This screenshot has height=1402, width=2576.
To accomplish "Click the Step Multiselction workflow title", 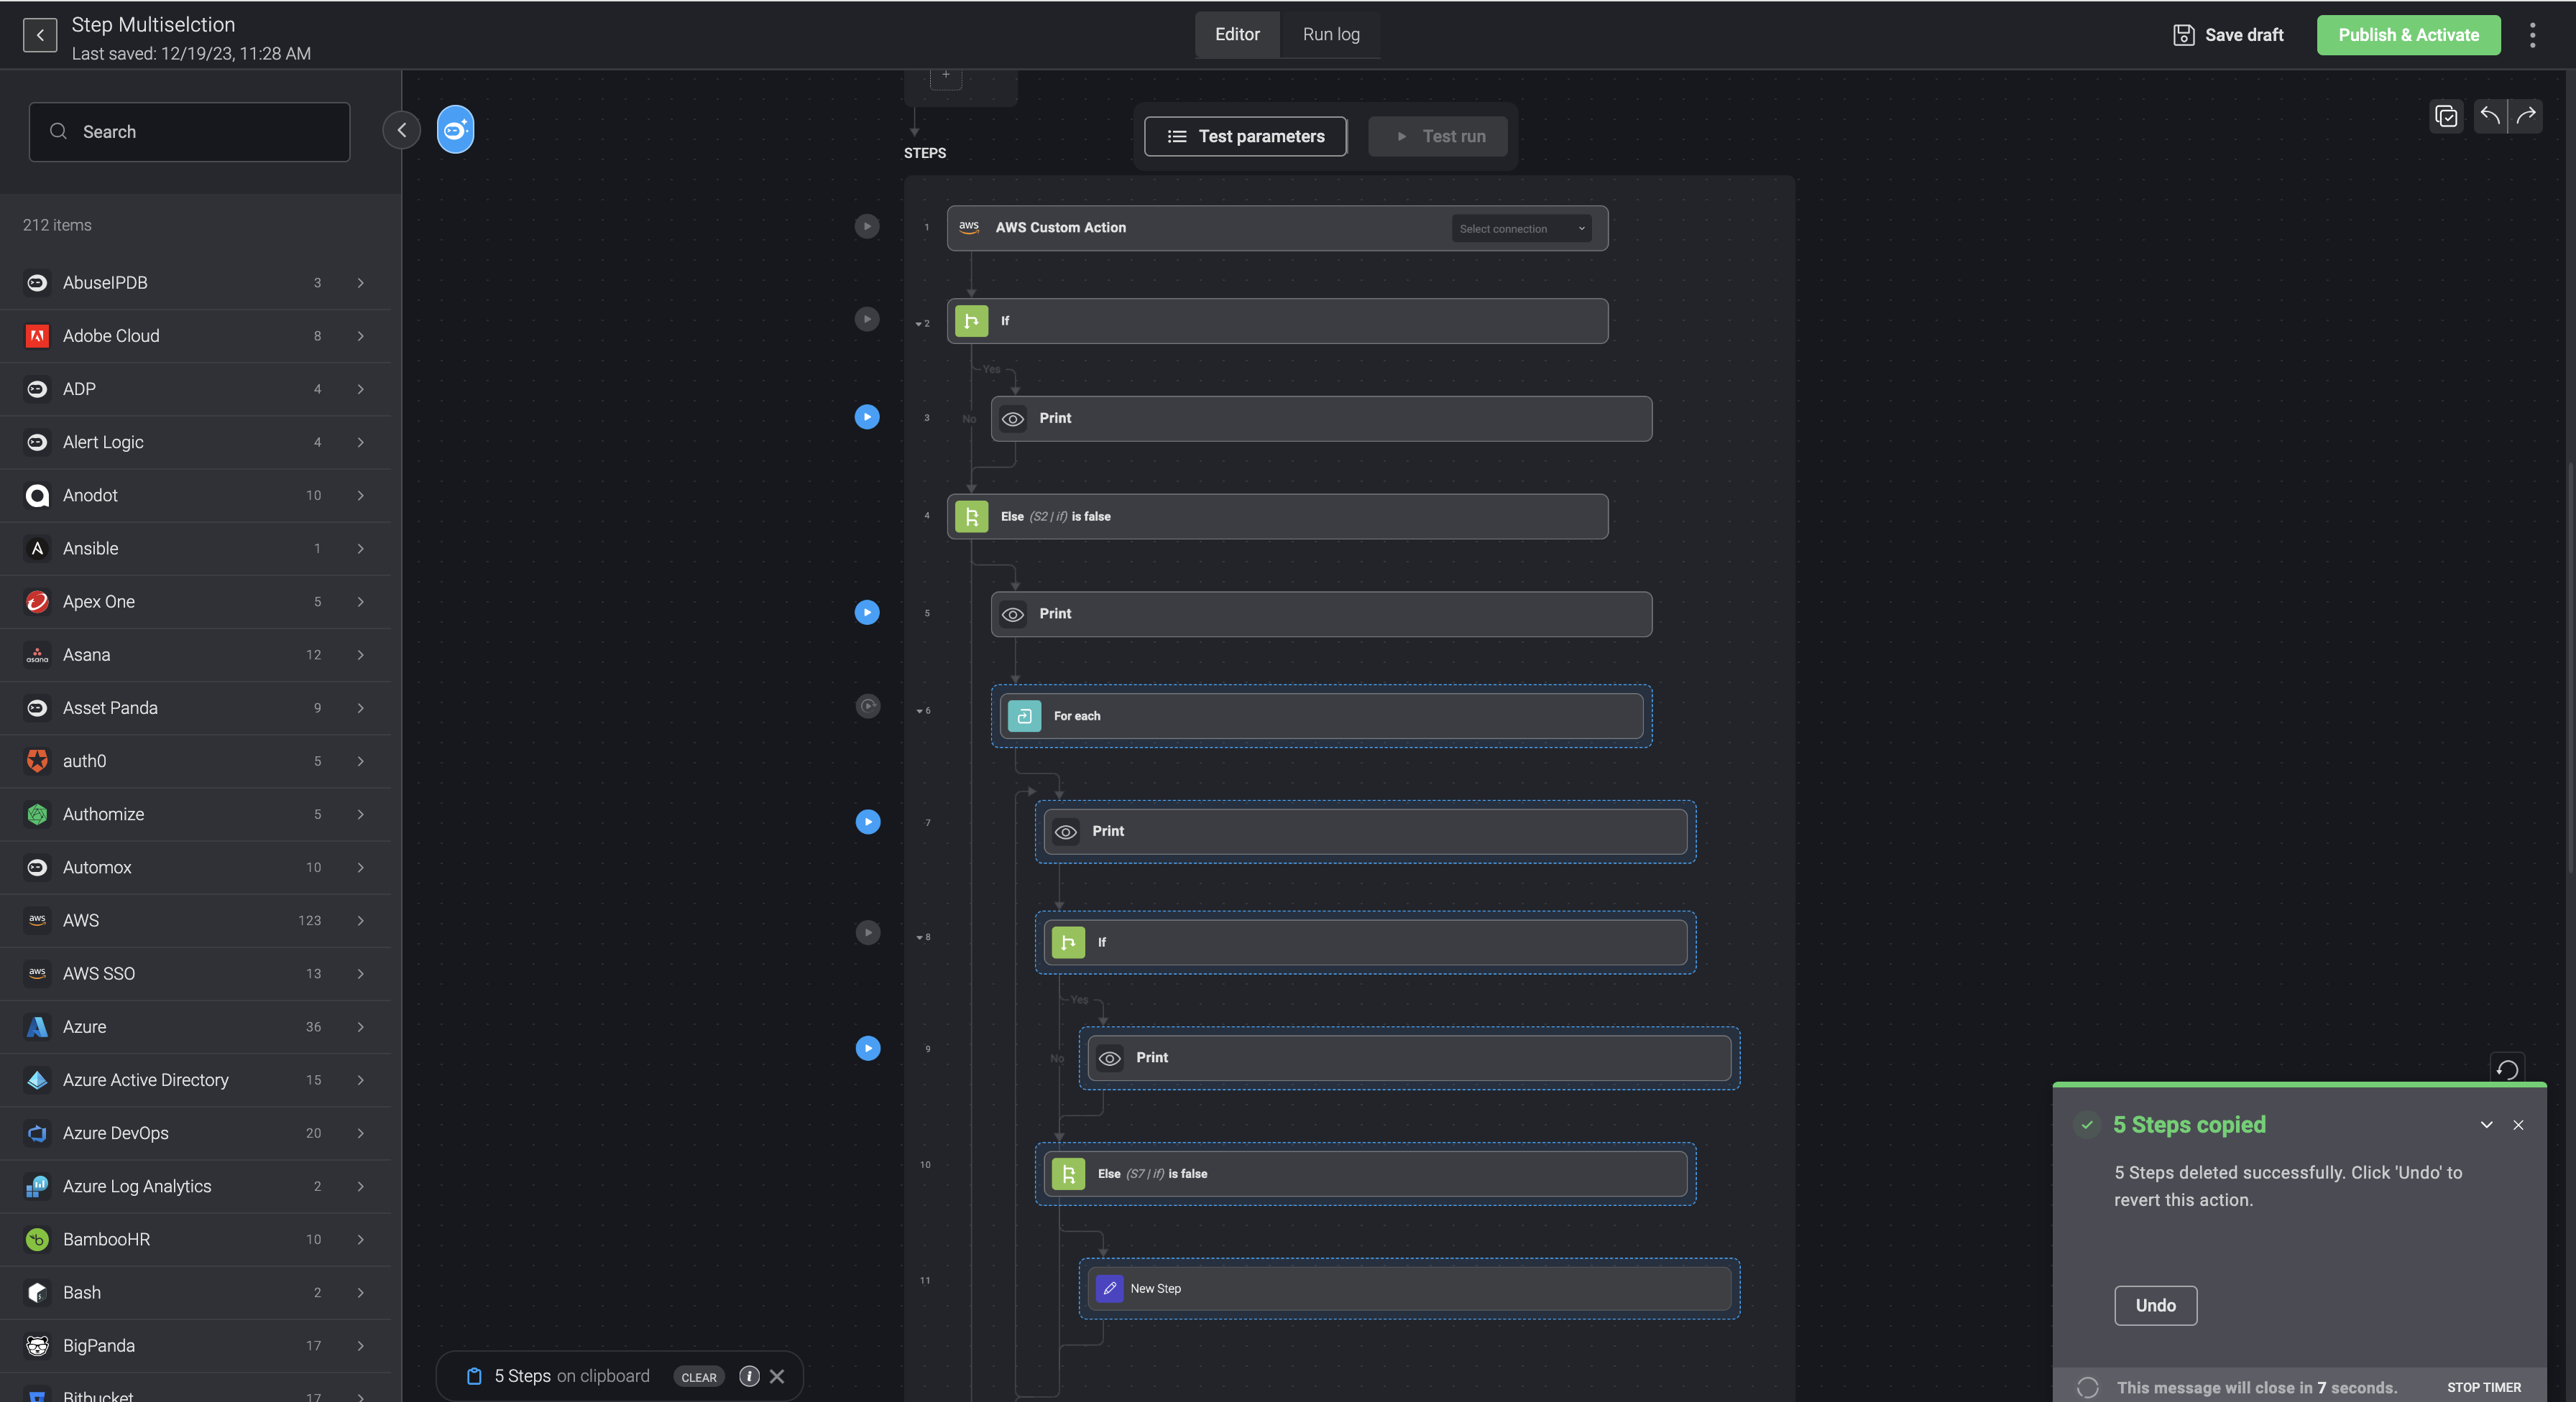I will pyautogui.click(x=153, y=24).
